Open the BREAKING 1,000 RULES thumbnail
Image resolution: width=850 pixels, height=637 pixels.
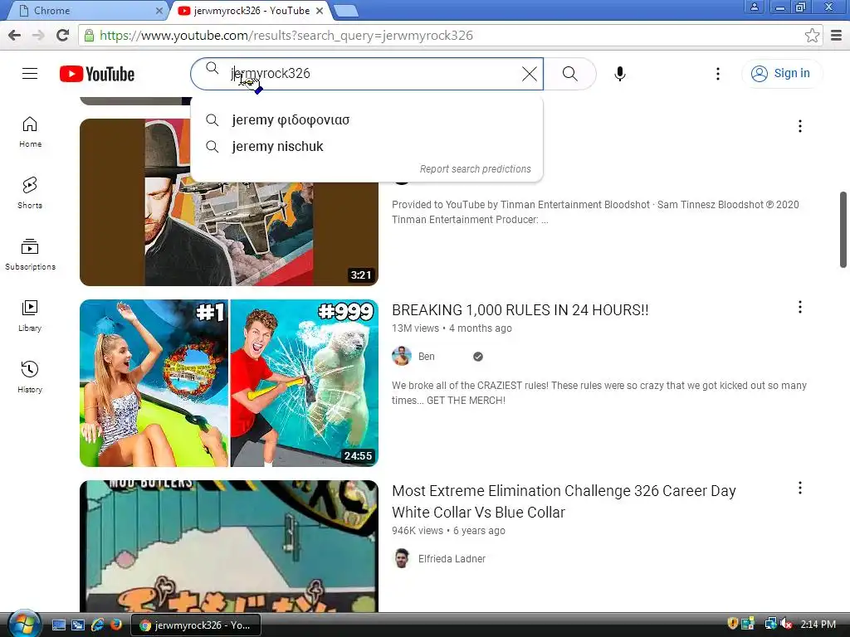[x=229, y=383]
